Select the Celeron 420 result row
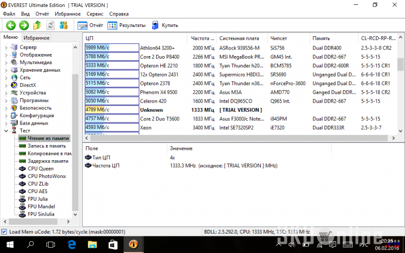Screen dimensions: 405x253 pos(240,101)
